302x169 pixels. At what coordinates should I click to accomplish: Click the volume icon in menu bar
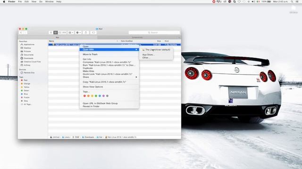point(253,1)
